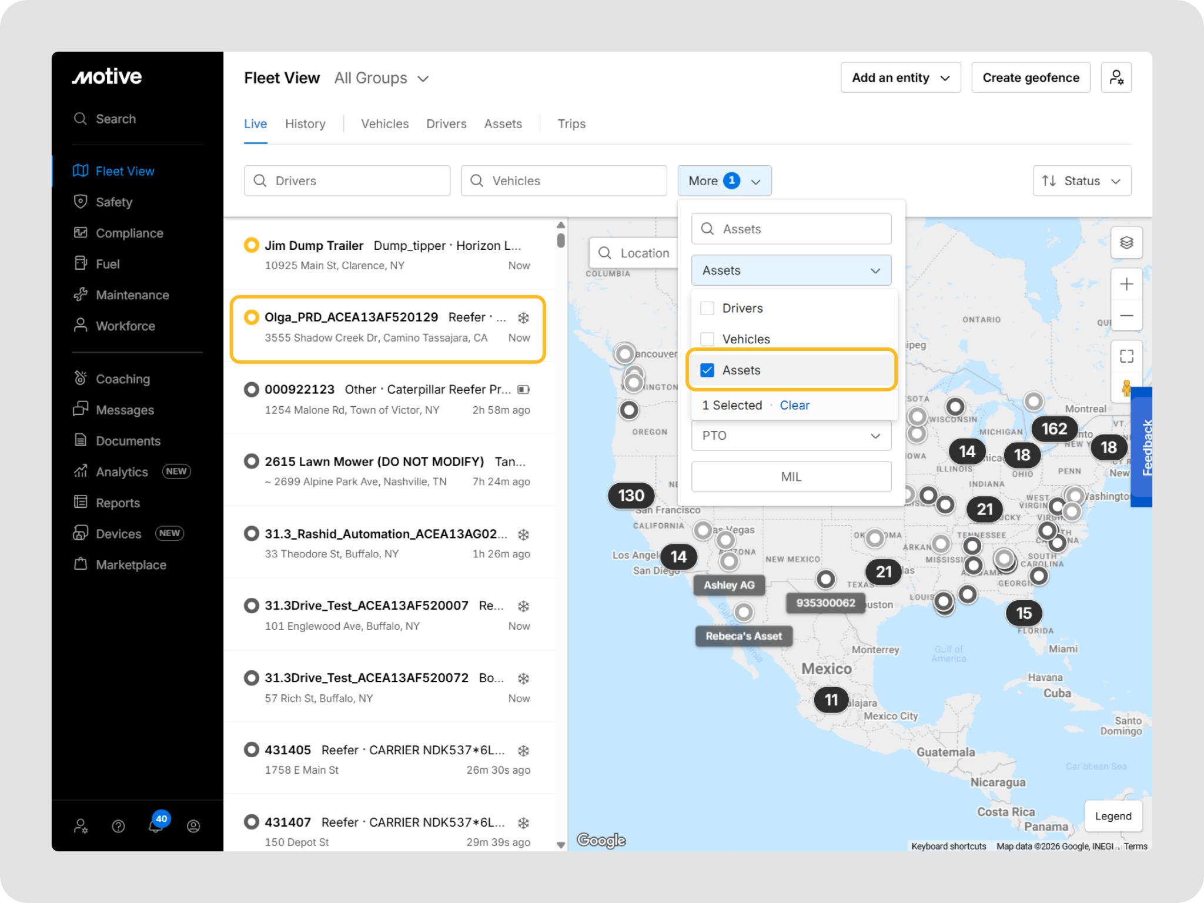
Task: Check the Vehicles checkbox
Action: coord(707,339)
